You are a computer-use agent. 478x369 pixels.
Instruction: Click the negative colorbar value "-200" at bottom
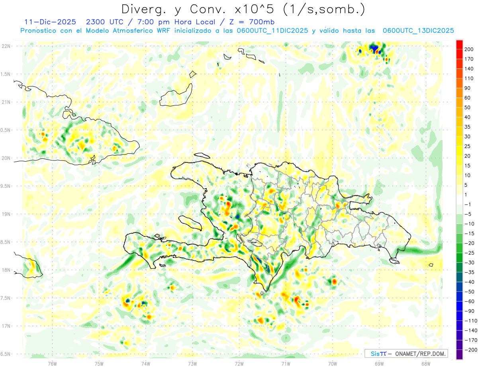coord(471,350)
